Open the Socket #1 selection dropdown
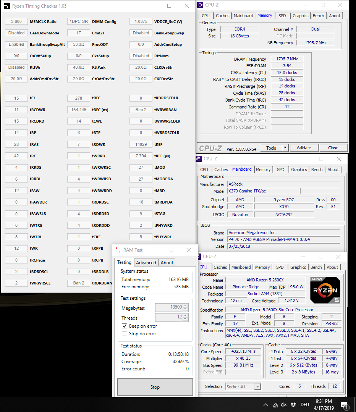Image resolution: width=356 pixels, height=412 pixels. point(258,387)
